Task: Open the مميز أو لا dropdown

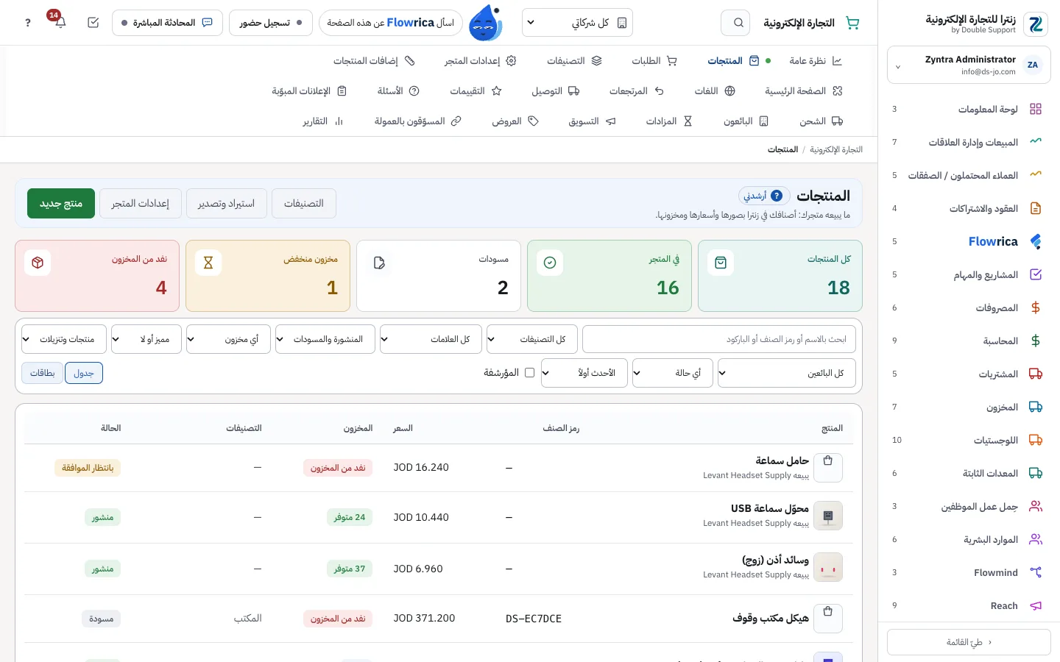Action: (x=146, y=339)
